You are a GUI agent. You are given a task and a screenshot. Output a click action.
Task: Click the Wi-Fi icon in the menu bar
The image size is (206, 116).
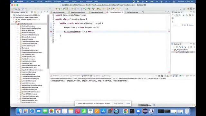coord(157,1)
